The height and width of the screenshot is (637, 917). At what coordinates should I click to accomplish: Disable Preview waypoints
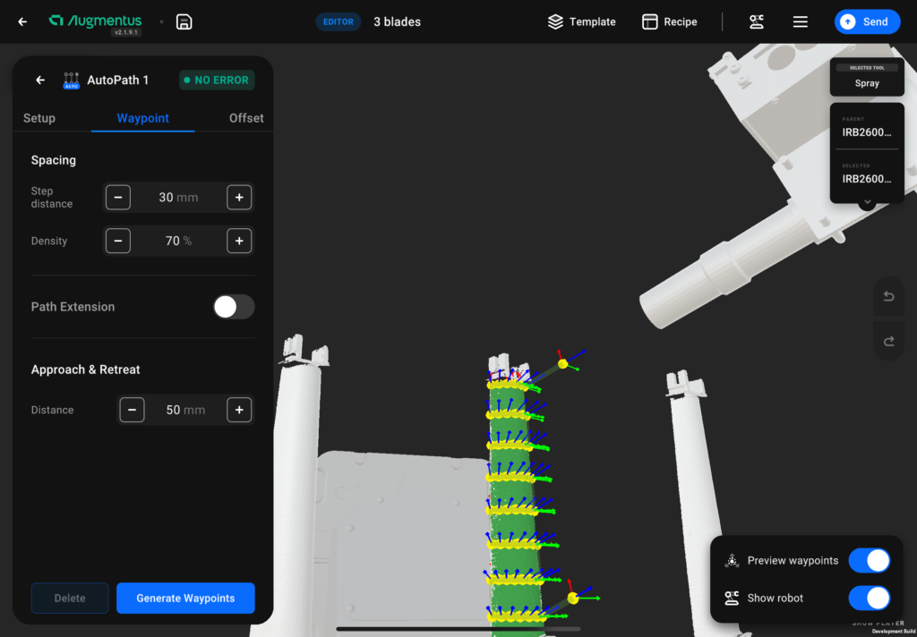tap(869, 560)
